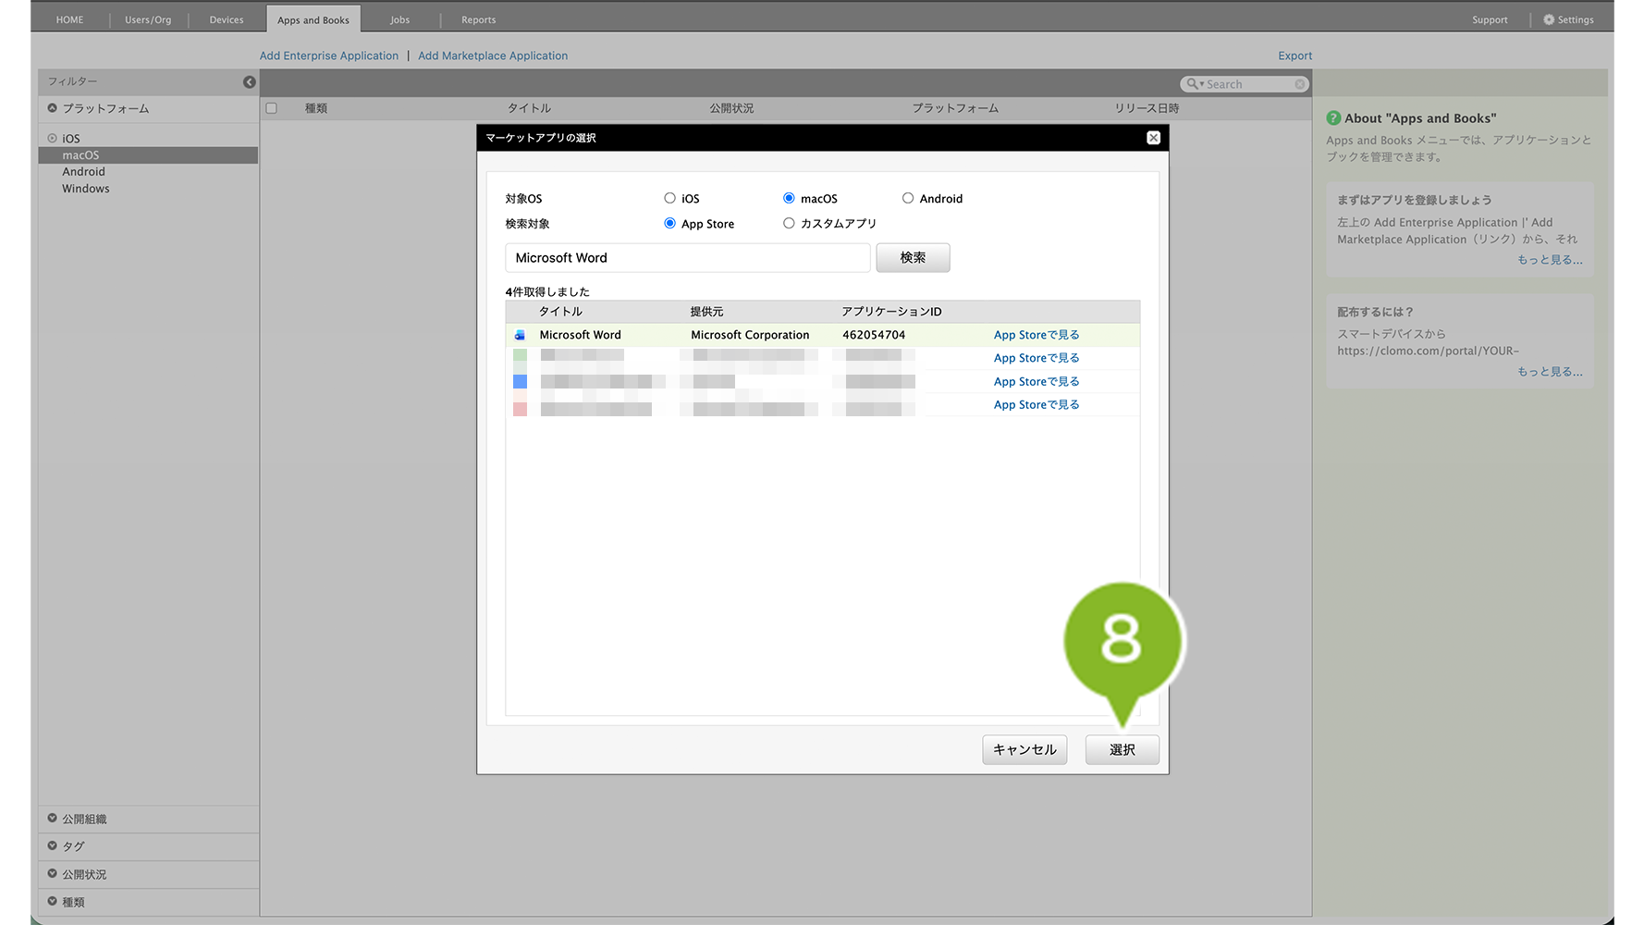The width and height of the screenshot is (1644, 925).
Task: Tick the select-all checkbox in table header
Action: [x=271, y=108]
